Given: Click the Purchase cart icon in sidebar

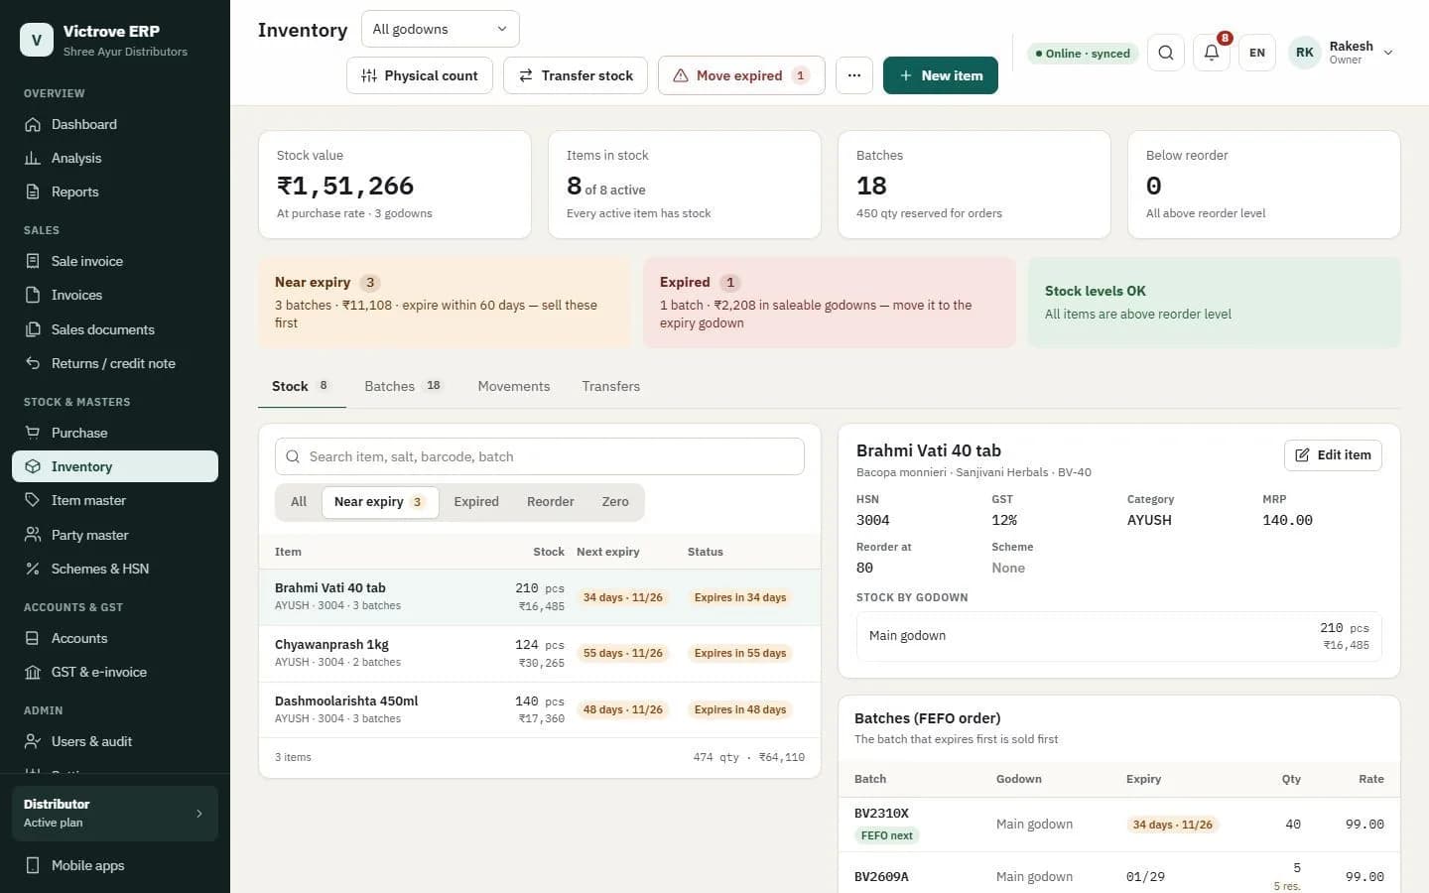Looking at the screenshot, I should pyautogui.click(x=33, y=433).
